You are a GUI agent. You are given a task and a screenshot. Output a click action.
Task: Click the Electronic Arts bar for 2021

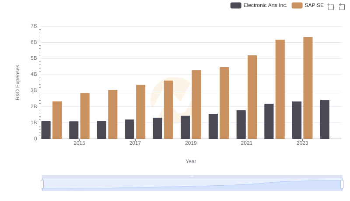click(x=241, y=125)
